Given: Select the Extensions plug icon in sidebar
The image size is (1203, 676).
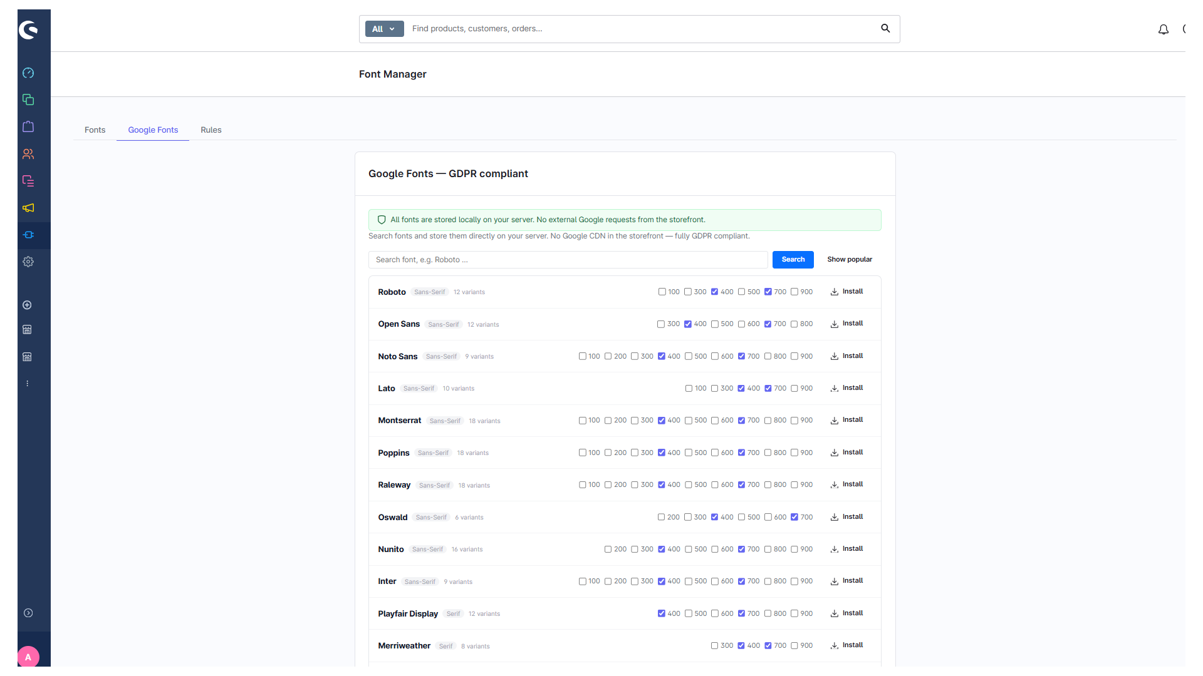Looking at the screenshot, I should pyautogui.click(x=28, y=235).
